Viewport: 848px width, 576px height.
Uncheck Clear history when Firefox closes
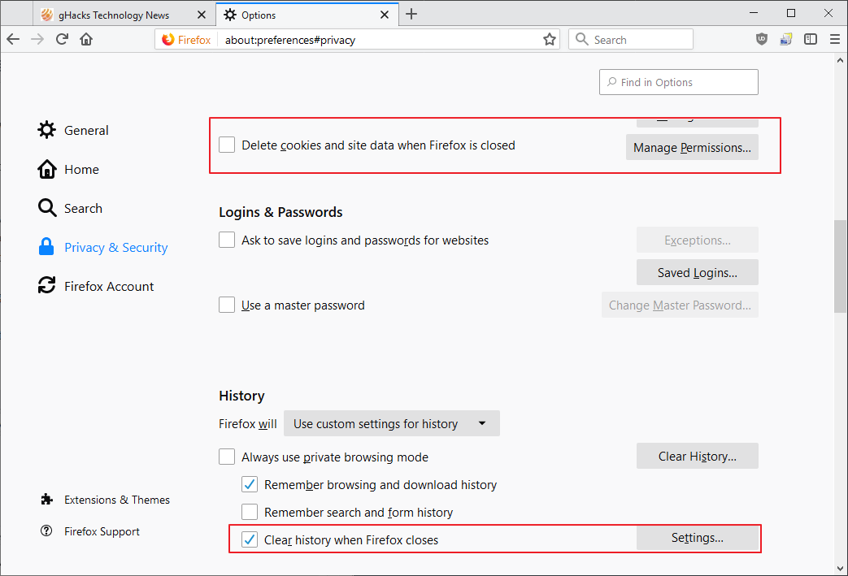[x=250, y=539]
